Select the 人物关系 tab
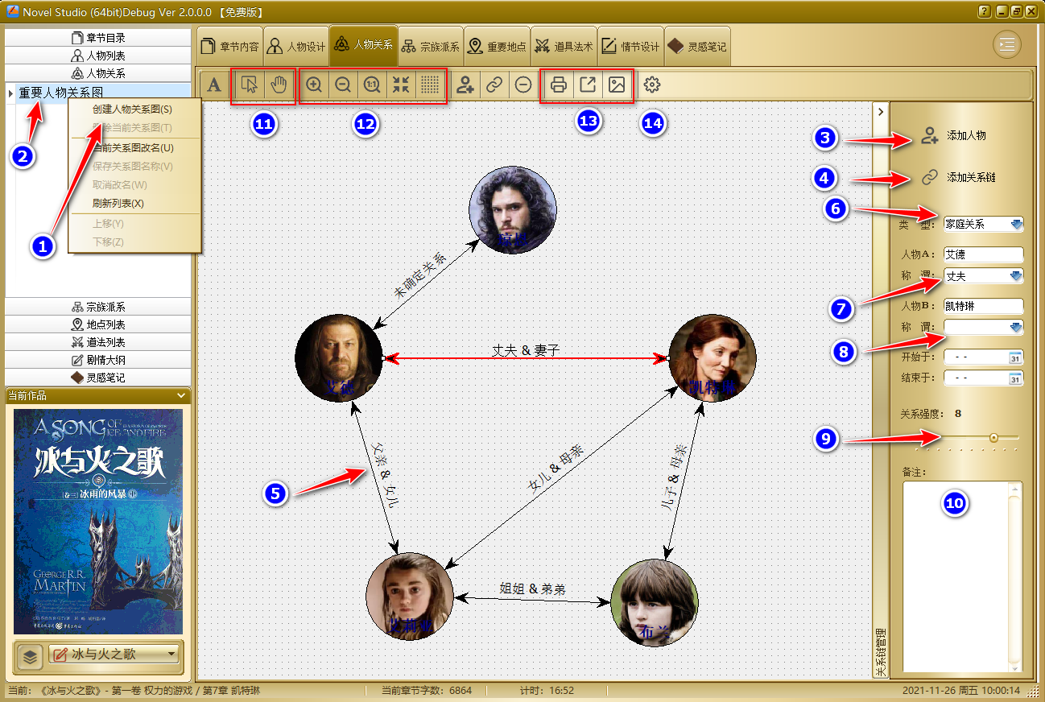 click(x=364, y=46)
